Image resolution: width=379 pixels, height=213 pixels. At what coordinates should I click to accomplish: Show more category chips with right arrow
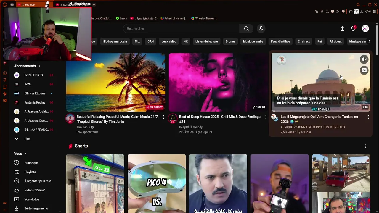(369, 41)
